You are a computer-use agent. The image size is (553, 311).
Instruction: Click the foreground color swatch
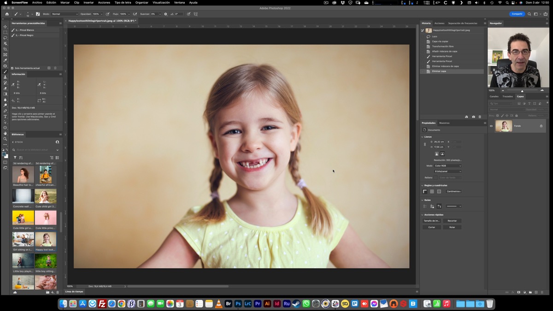coord(4,154)
